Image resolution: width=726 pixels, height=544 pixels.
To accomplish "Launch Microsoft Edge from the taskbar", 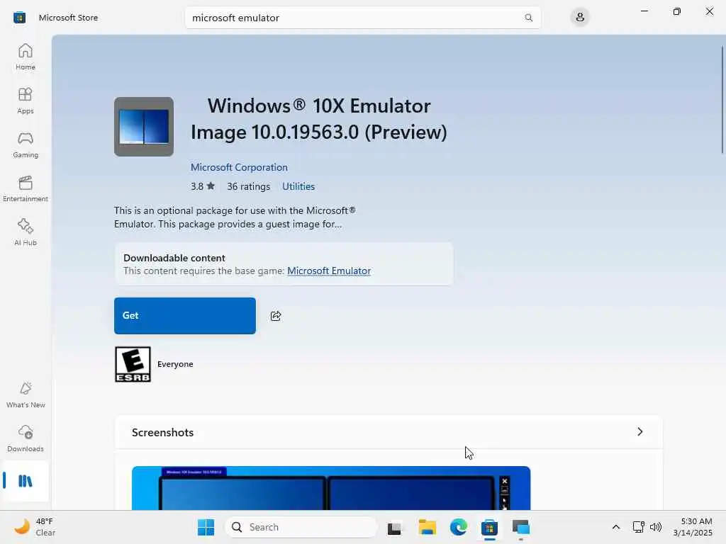I will click(459, 527).
